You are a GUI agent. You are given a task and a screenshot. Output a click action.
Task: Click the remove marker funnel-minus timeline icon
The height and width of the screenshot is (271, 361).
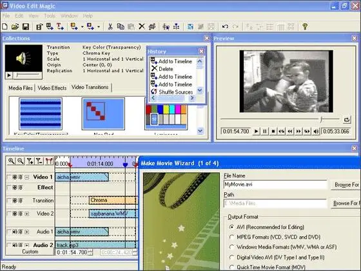pos(39,161)
